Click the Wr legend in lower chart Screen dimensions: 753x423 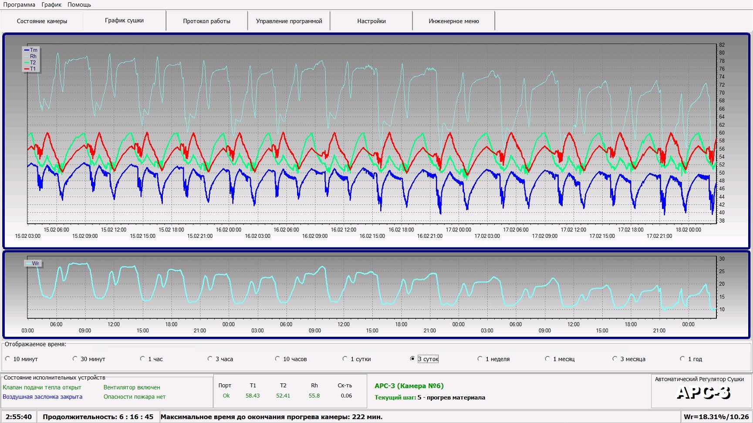click(33, 264)
